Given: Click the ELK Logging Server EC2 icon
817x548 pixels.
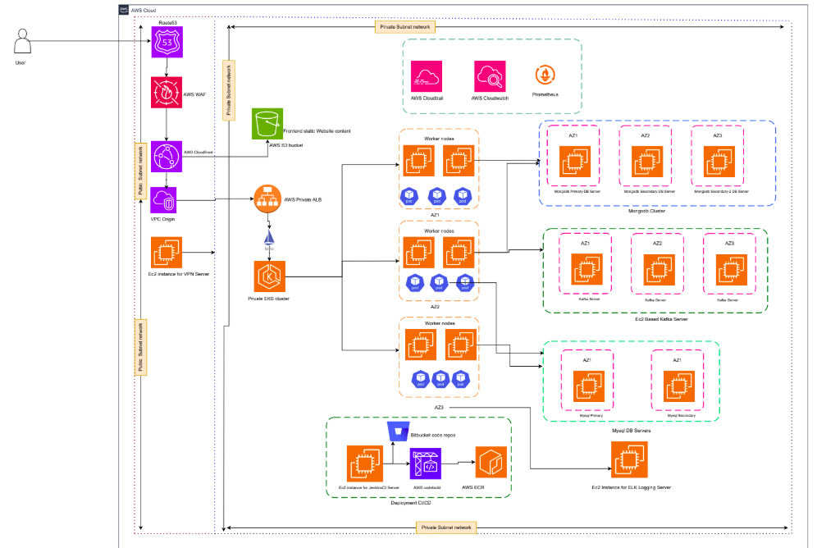Looking at the screenshot, I should point(629,459).
